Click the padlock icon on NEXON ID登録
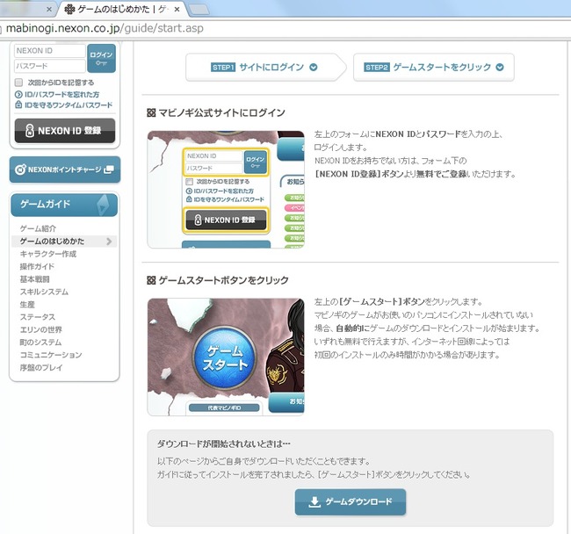This screenshot has width=571, height=534. tap(30, 131)
